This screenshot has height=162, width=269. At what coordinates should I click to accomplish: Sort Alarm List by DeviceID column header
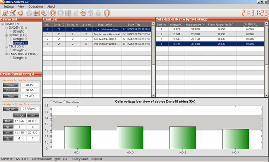pos(59,25)
